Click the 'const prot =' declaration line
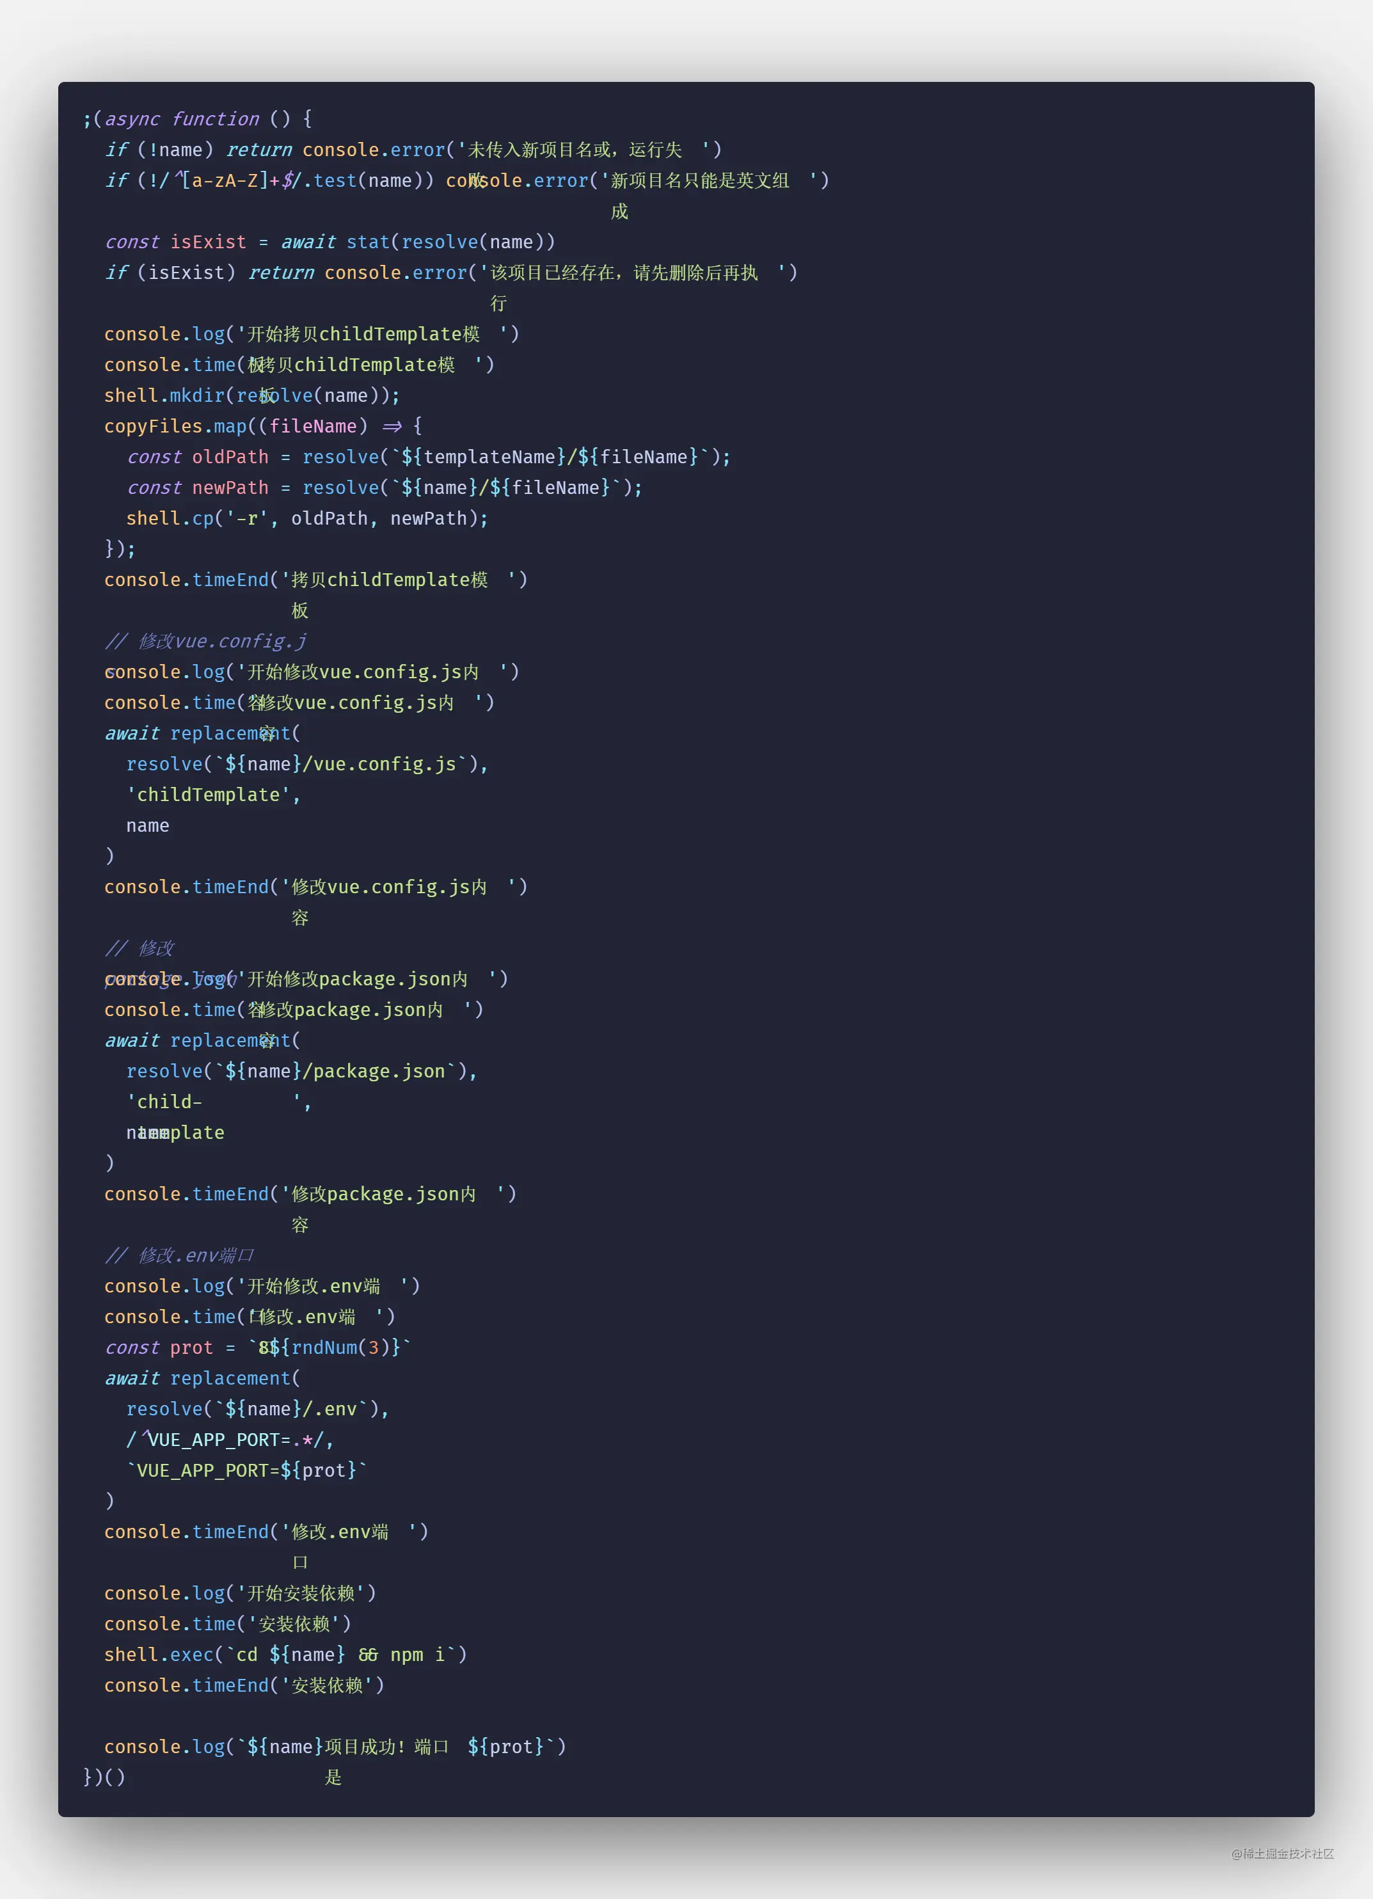Screen dimensions: 1373x1899 tap(258, 1347)
